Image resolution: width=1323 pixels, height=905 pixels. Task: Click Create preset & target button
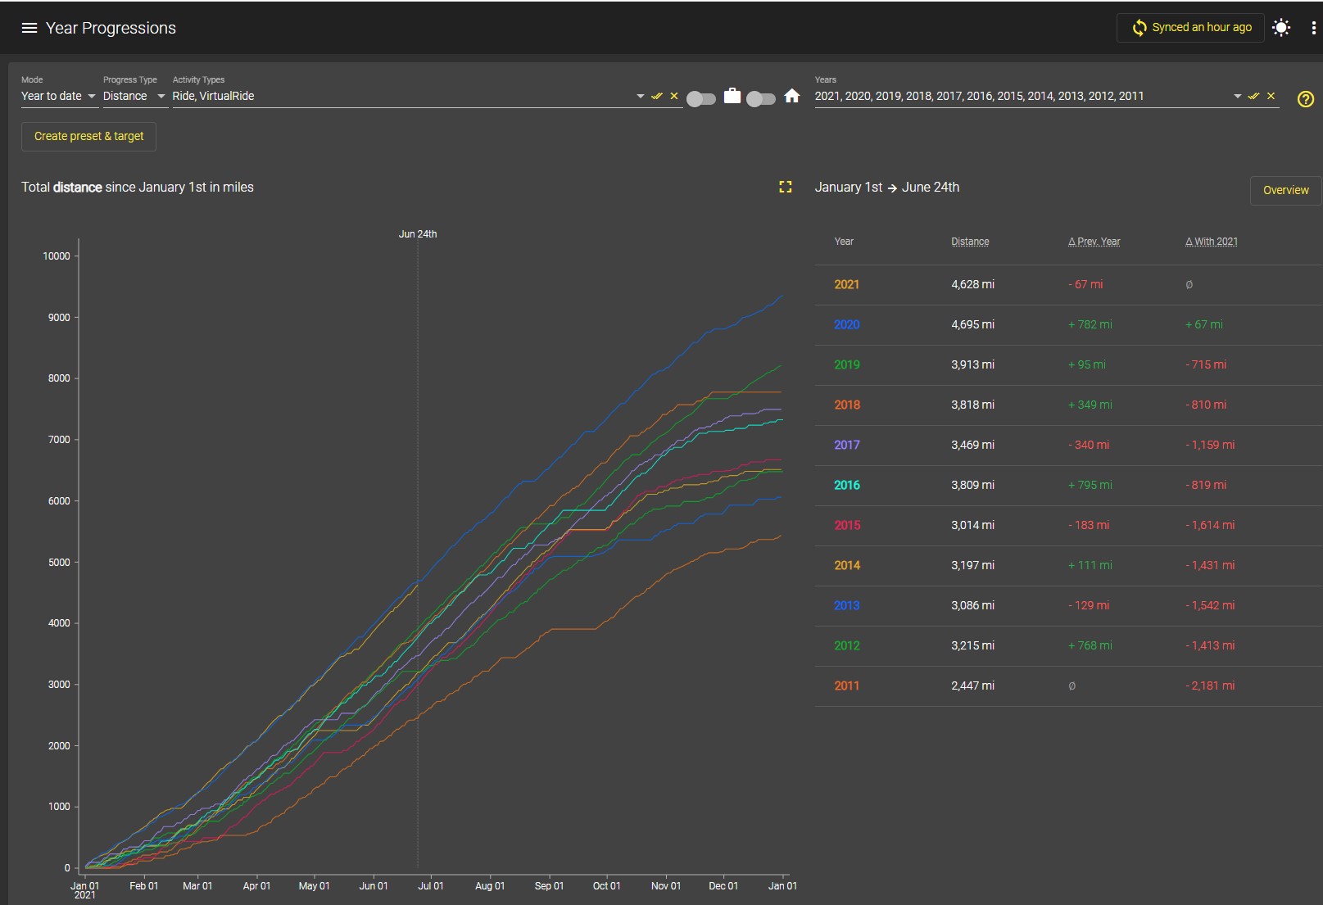pos(88,136)
